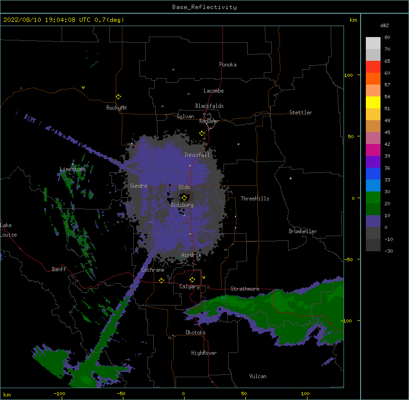Viewport: 409px width, 400px height.
Task: Click the 0 tick label on bottom axis
Action: click(x=183, y=393)
